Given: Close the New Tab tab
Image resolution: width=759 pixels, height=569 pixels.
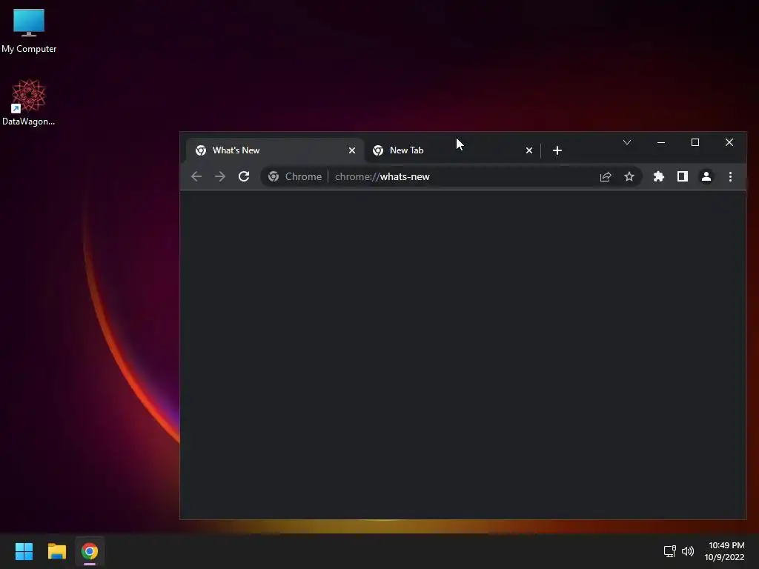Looking at the screenshot, I should coord(529,150).
